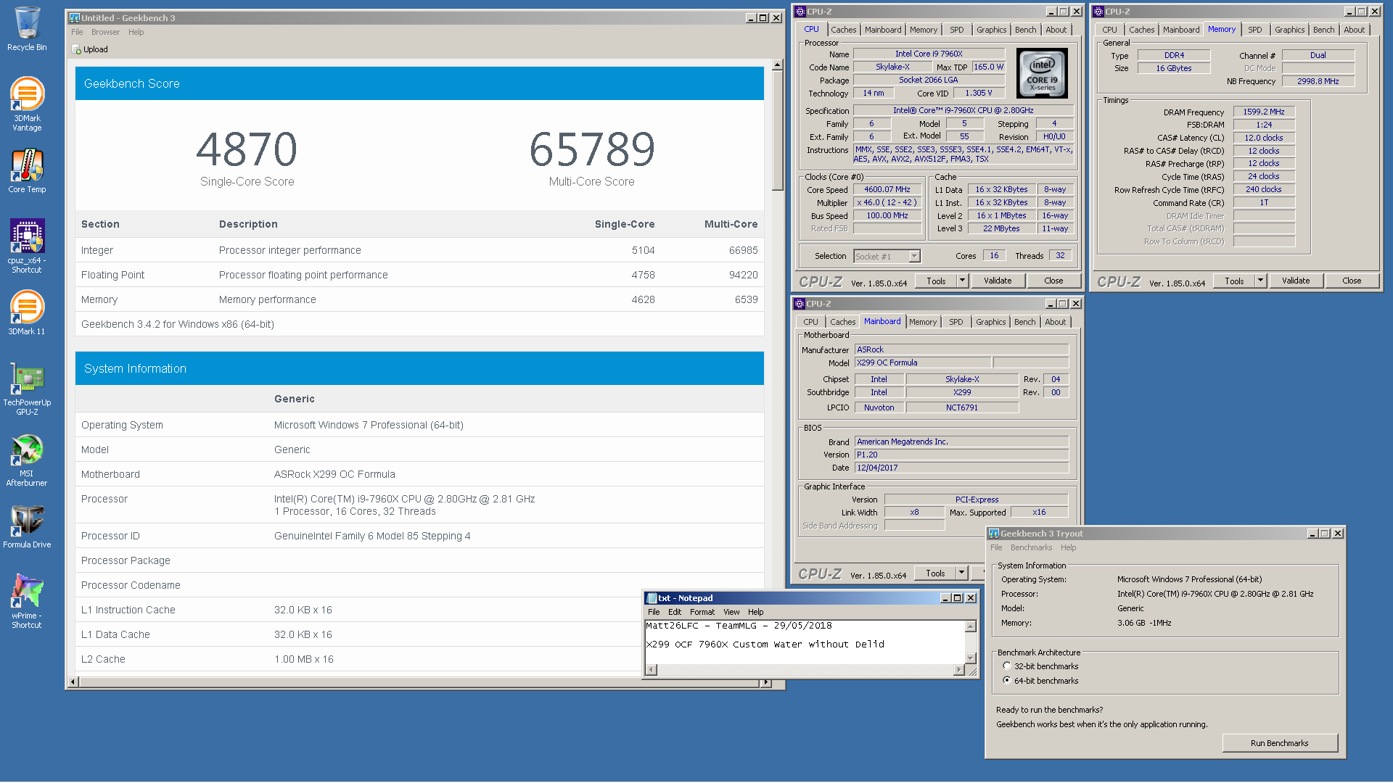Screen dimensions: 1393x783
Task: Click Validate in CPU-Z Memory window
Action: (1296, 281)
